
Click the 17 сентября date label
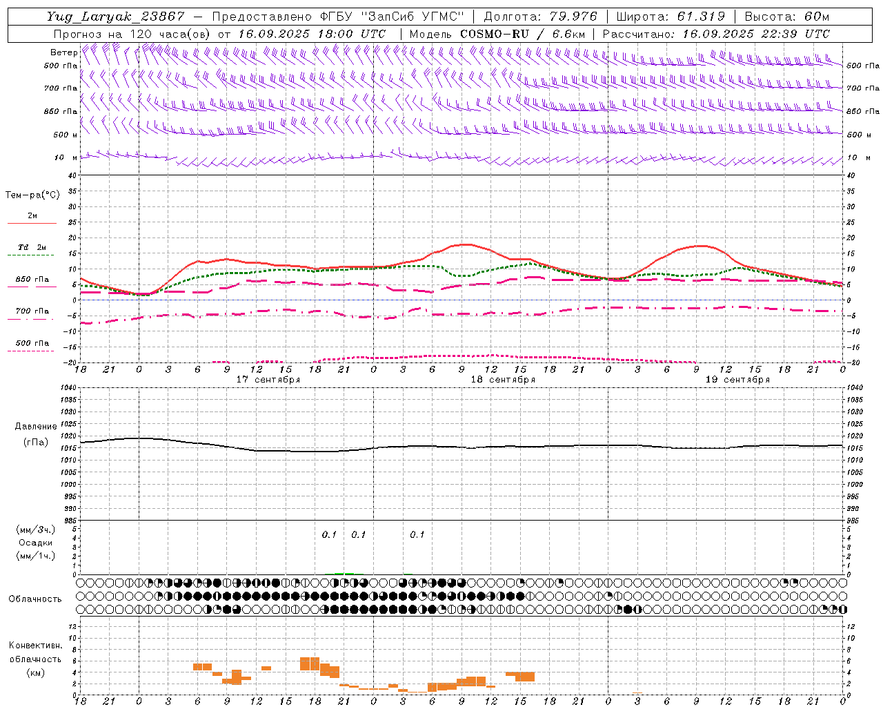268,380
